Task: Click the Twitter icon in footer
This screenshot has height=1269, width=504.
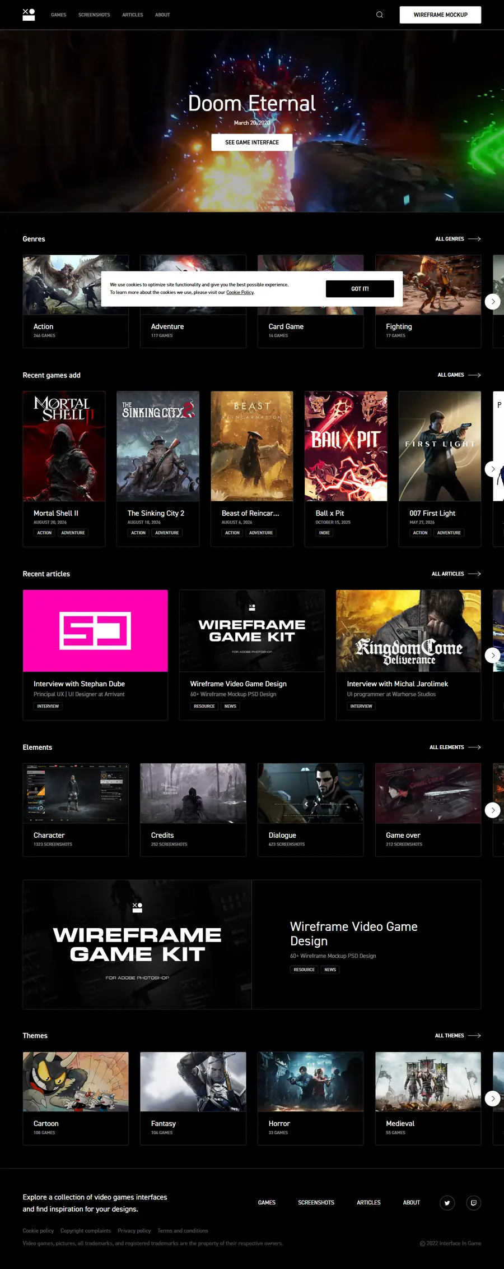Action: point(447,1202)
